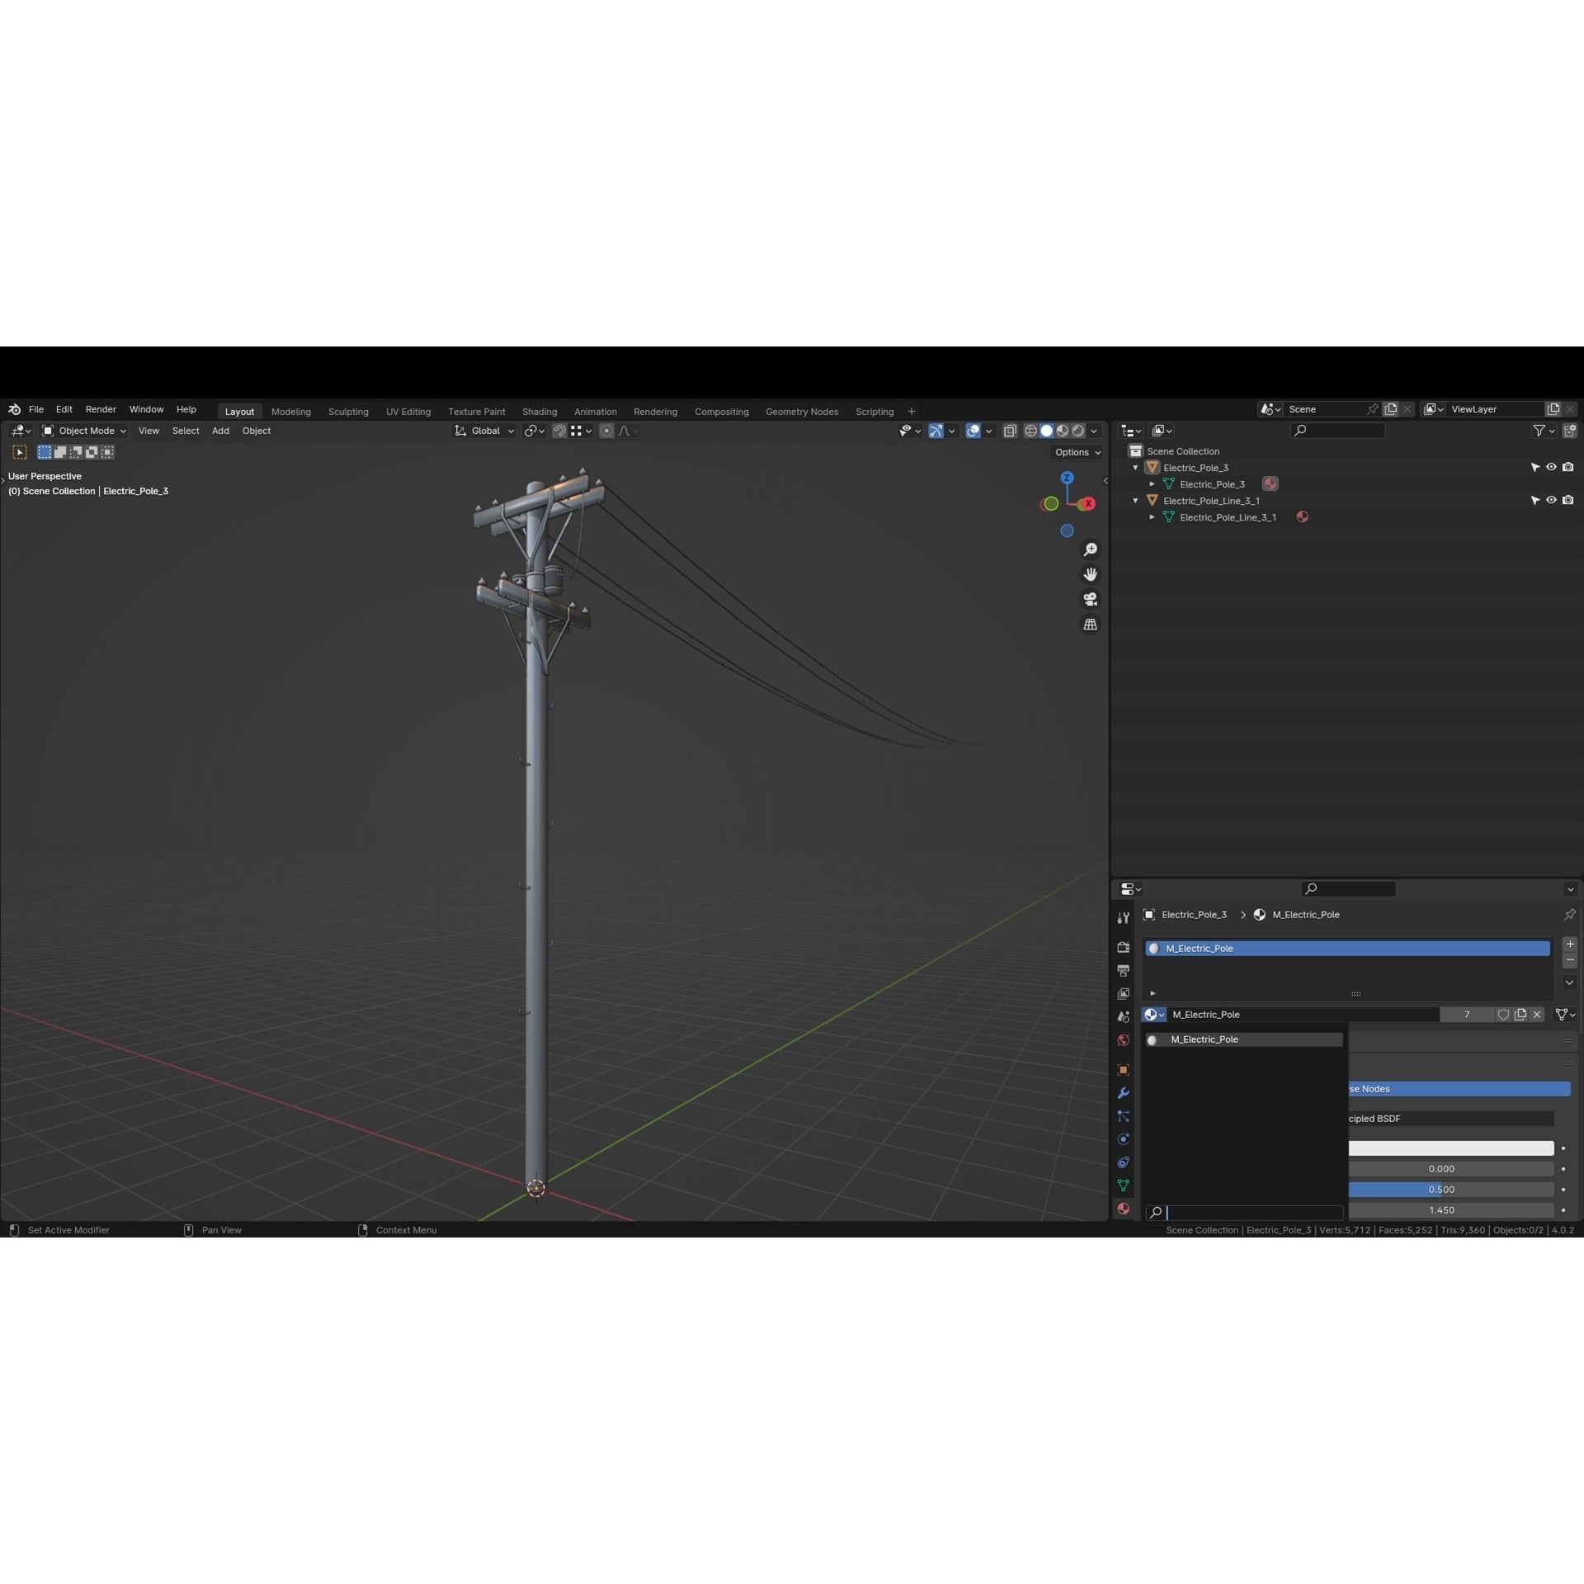Select the Material Properties tab
Image resolution: width=1584 pixels, height=1584 pixels.
(1124, 1209)
